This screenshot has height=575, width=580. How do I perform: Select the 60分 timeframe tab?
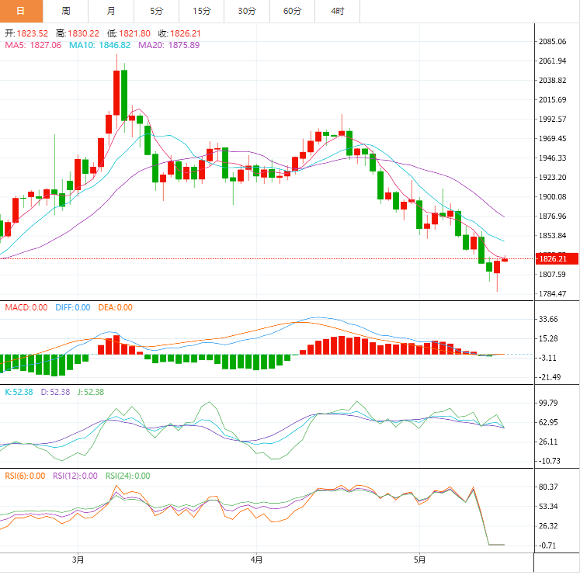coord(292,11)
